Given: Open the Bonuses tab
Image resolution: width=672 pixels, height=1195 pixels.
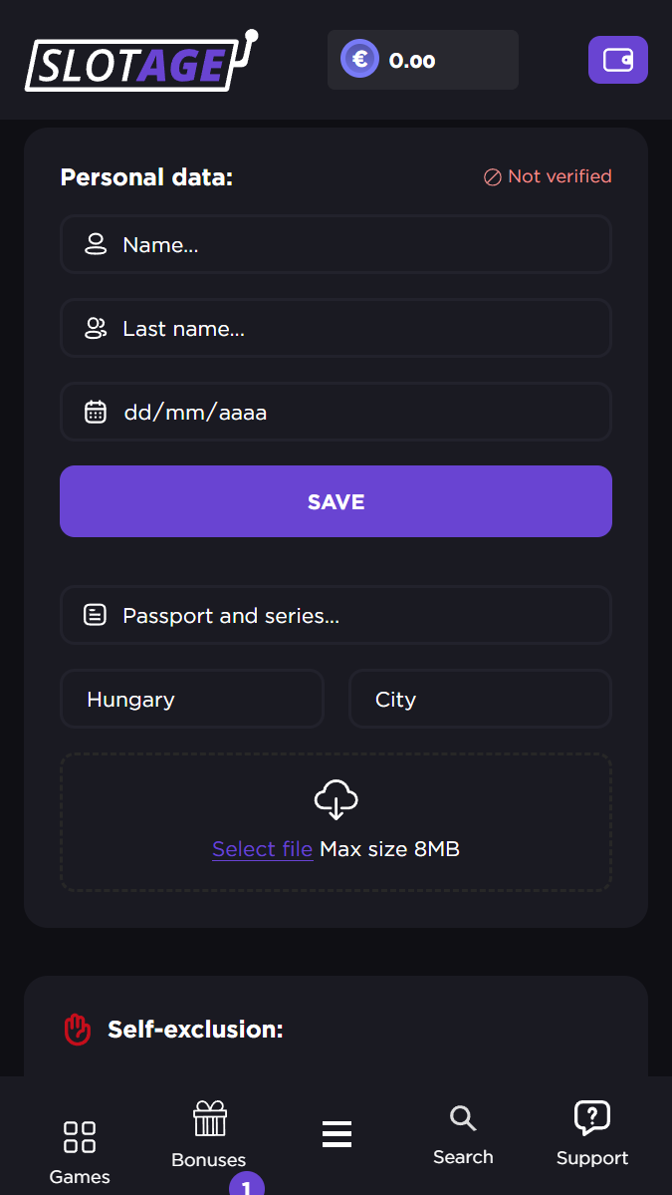Looking at the screenshot, I should 209,1134.
